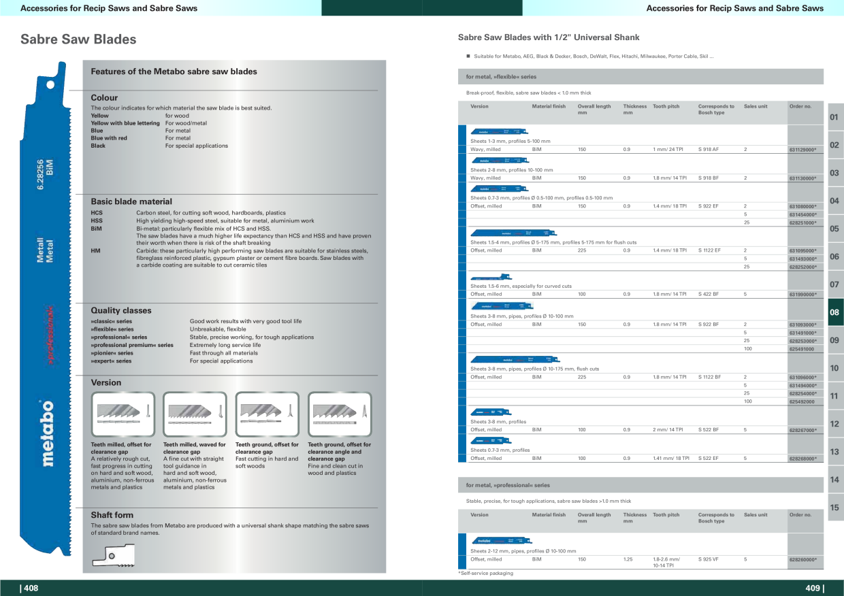Click the 'Teeth milled, waved' version illustration
The height and width of the screenshot is (596, 844).
pyautogui.click(x=195, y=414)
